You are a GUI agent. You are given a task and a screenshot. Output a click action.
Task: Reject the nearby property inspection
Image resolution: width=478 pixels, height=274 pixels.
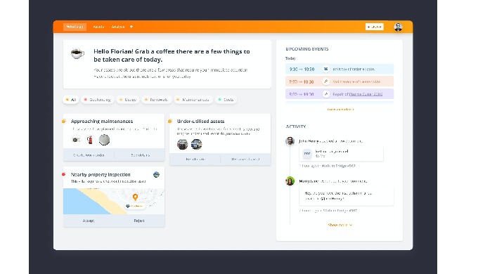click(x=139, y=221)
